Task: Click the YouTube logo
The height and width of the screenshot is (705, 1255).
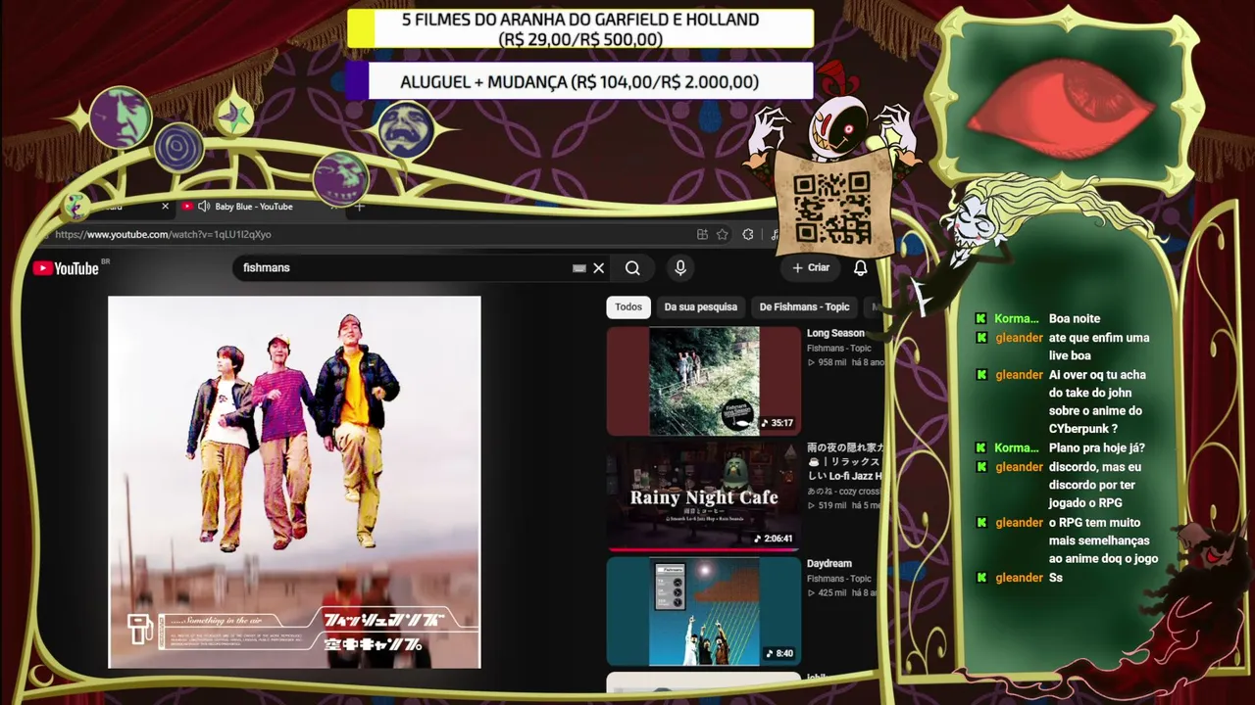Action: tap(66, 268)
